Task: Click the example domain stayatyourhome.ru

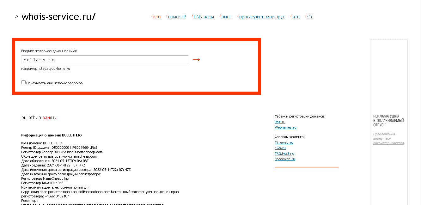Action: [55, 69]
